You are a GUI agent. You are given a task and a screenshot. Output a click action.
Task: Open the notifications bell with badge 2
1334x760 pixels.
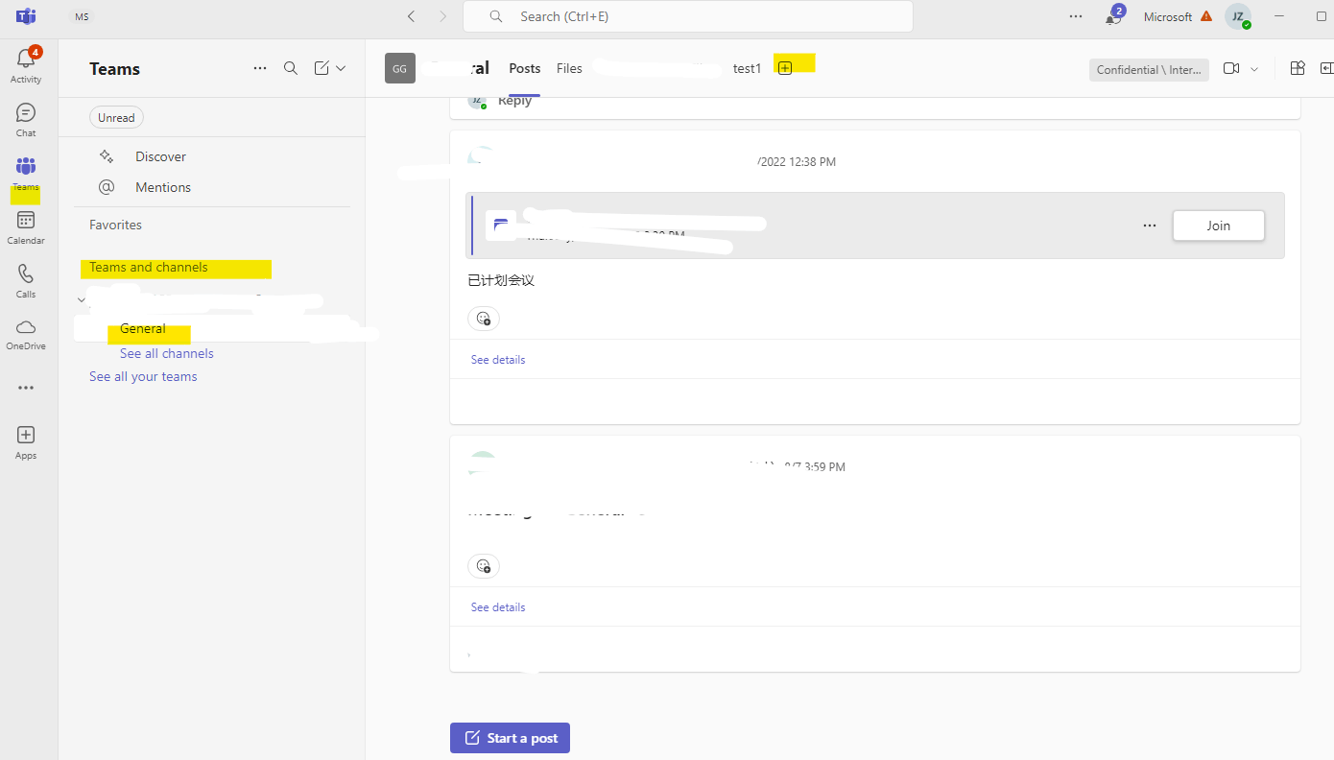(1113, 15)
